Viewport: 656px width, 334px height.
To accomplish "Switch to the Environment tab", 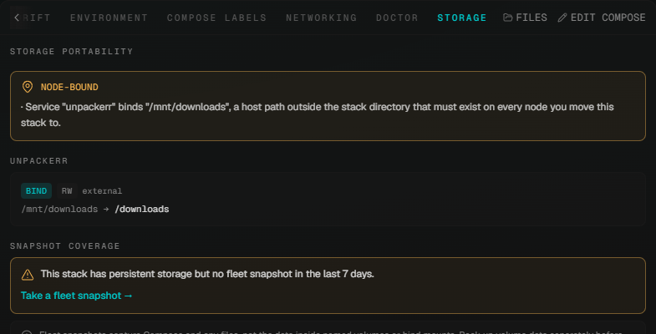I will (x=109, y=18).
